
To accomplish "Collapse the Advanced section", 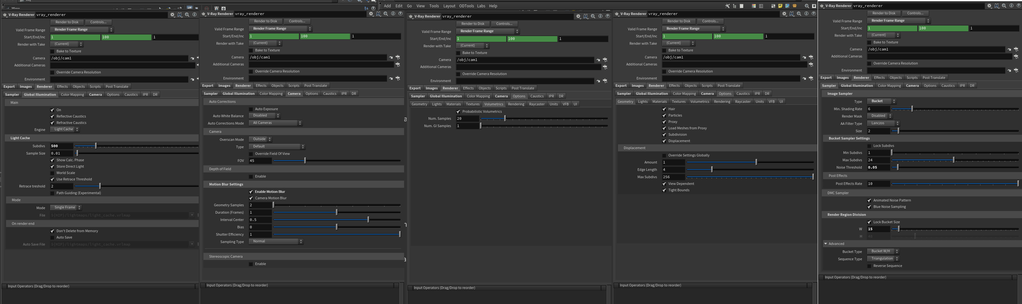I will pos(826,244).
